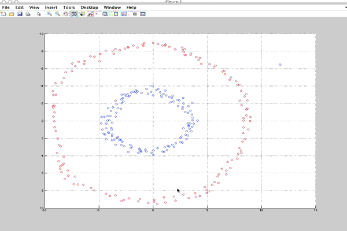Click the Brush/Select Data tool

pyautogui.click(x=90, y=13)
